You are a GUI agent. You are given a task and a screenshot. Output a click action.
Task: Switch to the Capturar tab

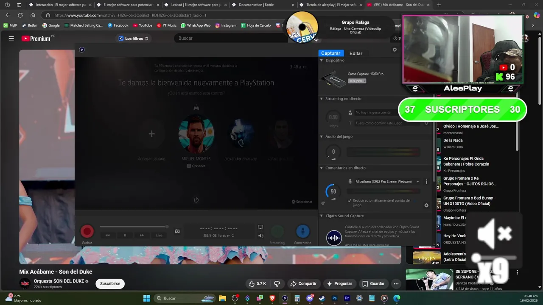330,53
